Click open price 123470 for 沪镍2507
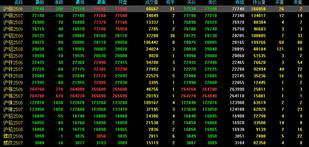This screenshot has height=147, width=309. pos(120,109)
